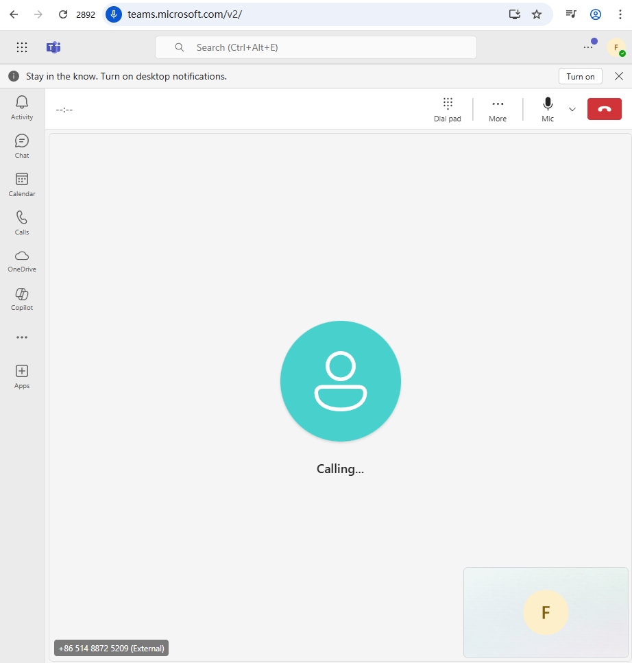Click the 'Calling...' status text
This screenshot has height=663, width=632.
tap(340, 469)
